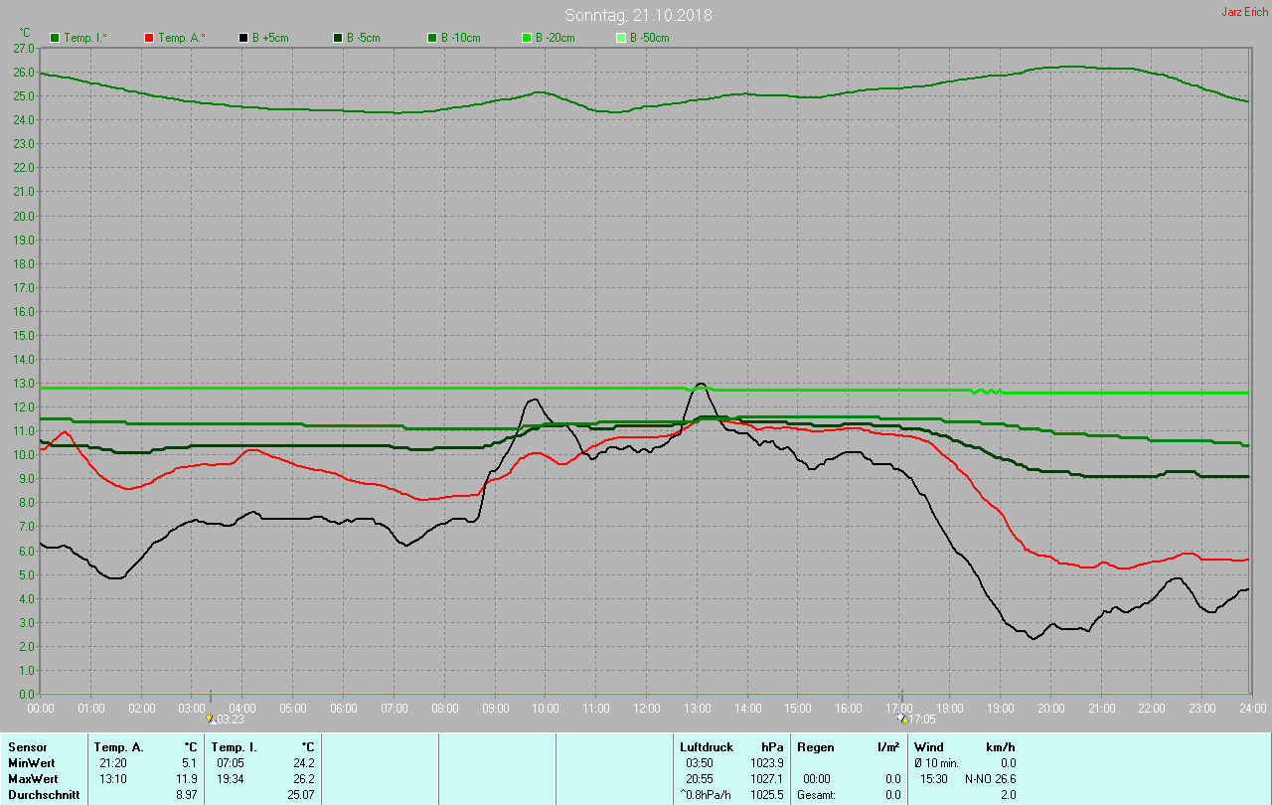This screenshot has width=1272, height=805.
Task: Select the B -5cm legend label
Action: point(364,38)
